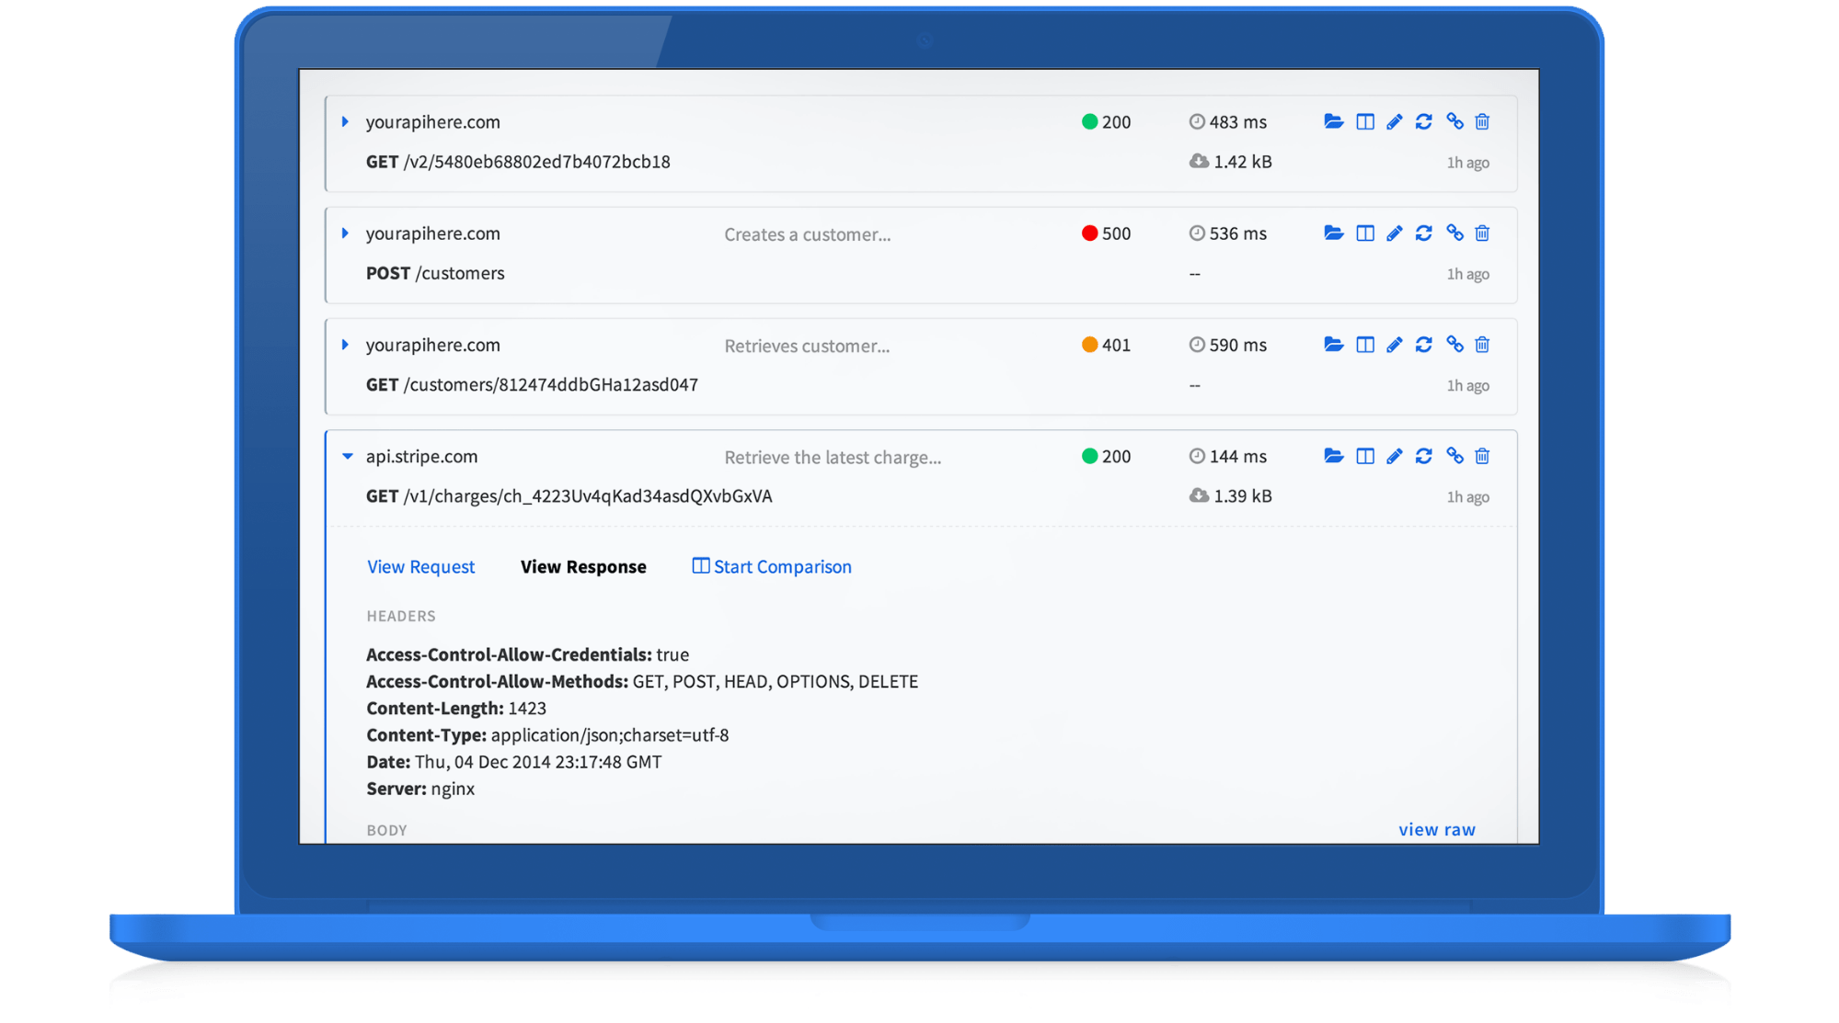The image size is (1839, 1023).
Task: Open the View Request tab
Action: click(x=420, y=566)
